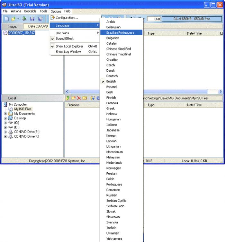
Task: Expand the My Documents tree node
Action: click(x=5, y=114)
